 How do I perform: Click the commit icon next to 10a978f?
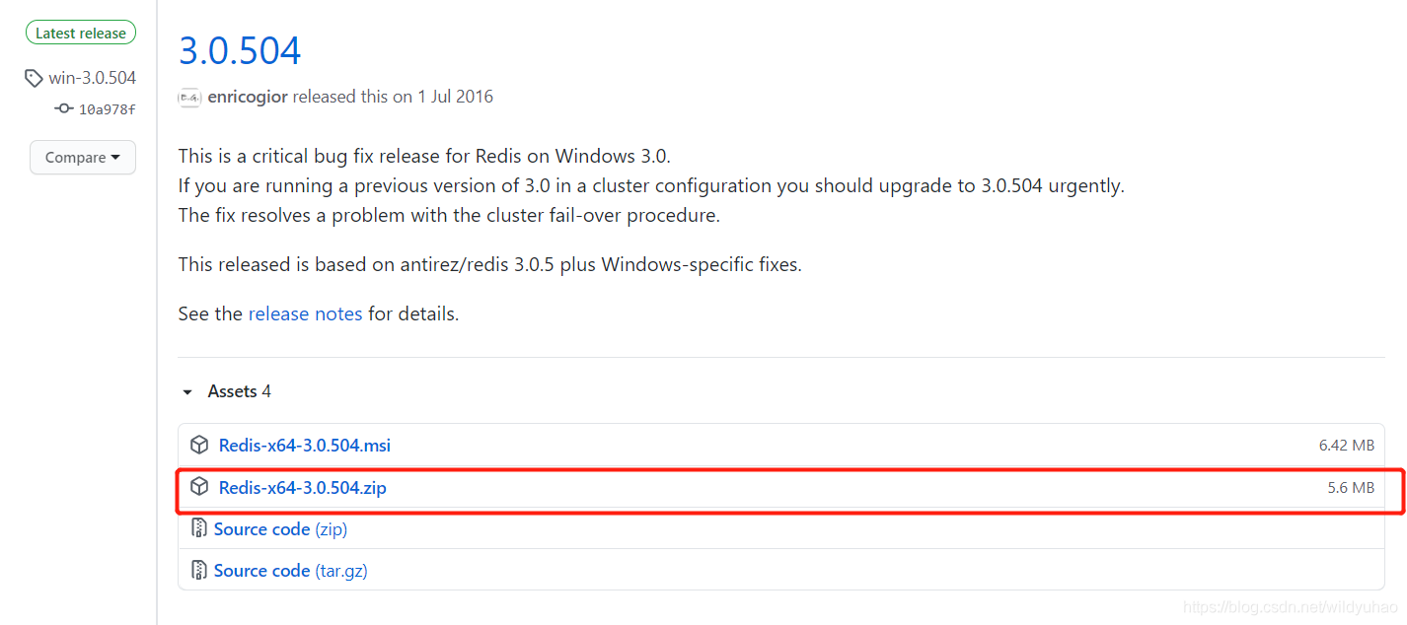(x=64, y=109)
